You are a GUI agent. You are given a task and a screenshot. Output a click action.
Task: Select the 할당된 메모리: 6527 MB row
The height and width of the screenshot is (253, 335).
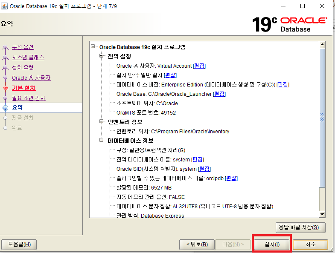pyautogui.click(x=144, y=188)
